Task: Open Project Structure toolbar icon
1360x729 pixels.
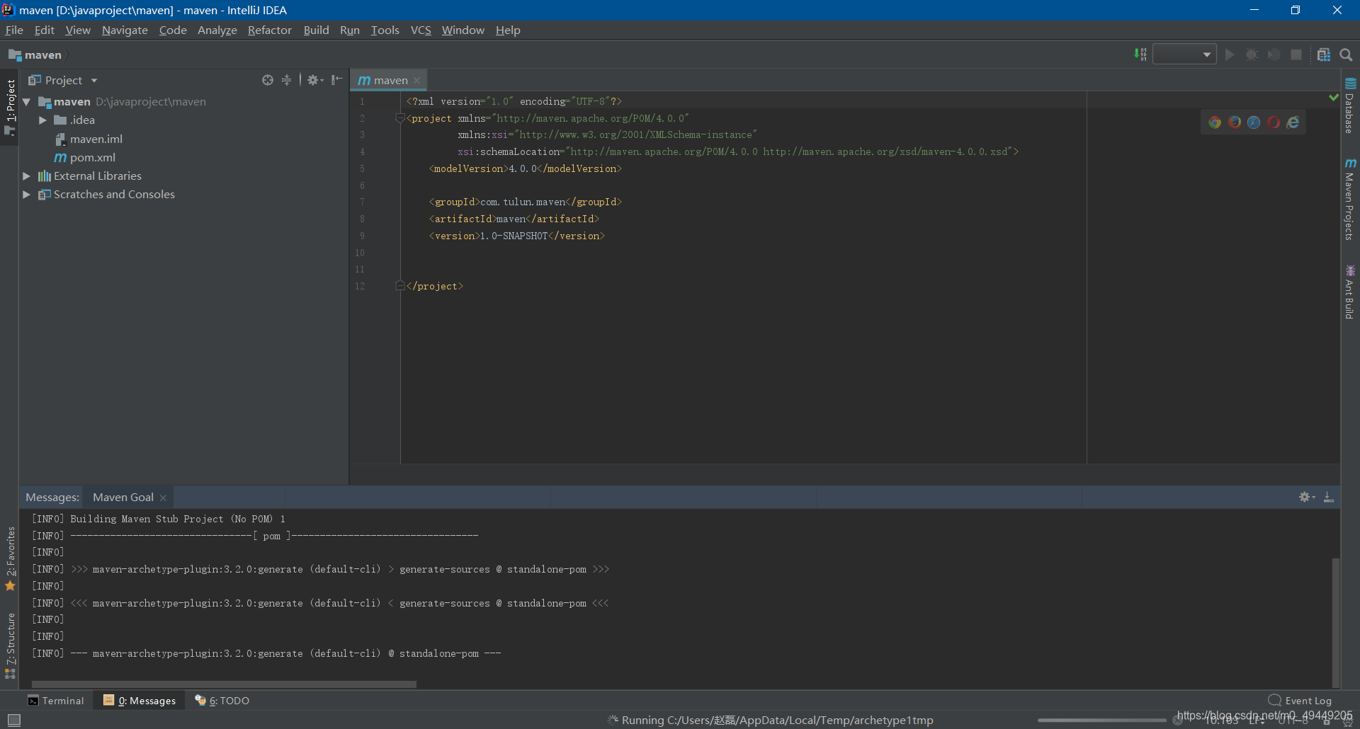Action: (x=1324, y=54)
